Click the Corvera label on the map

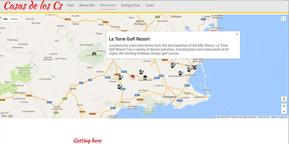pyautogui.click(x=147, y=61)
